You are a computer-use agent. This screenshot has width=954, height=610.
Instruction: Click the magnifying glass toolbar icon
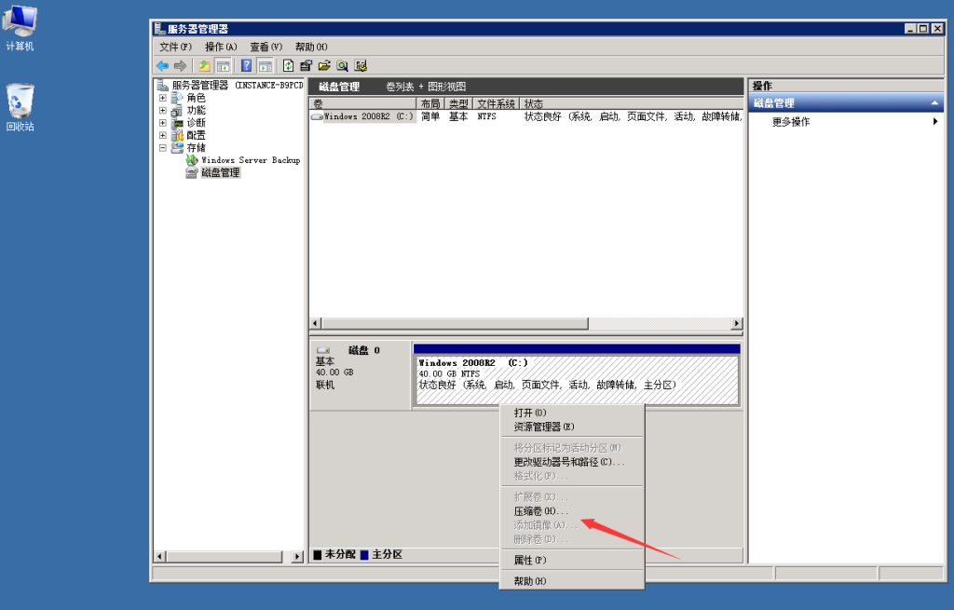(x=343, y=66)
